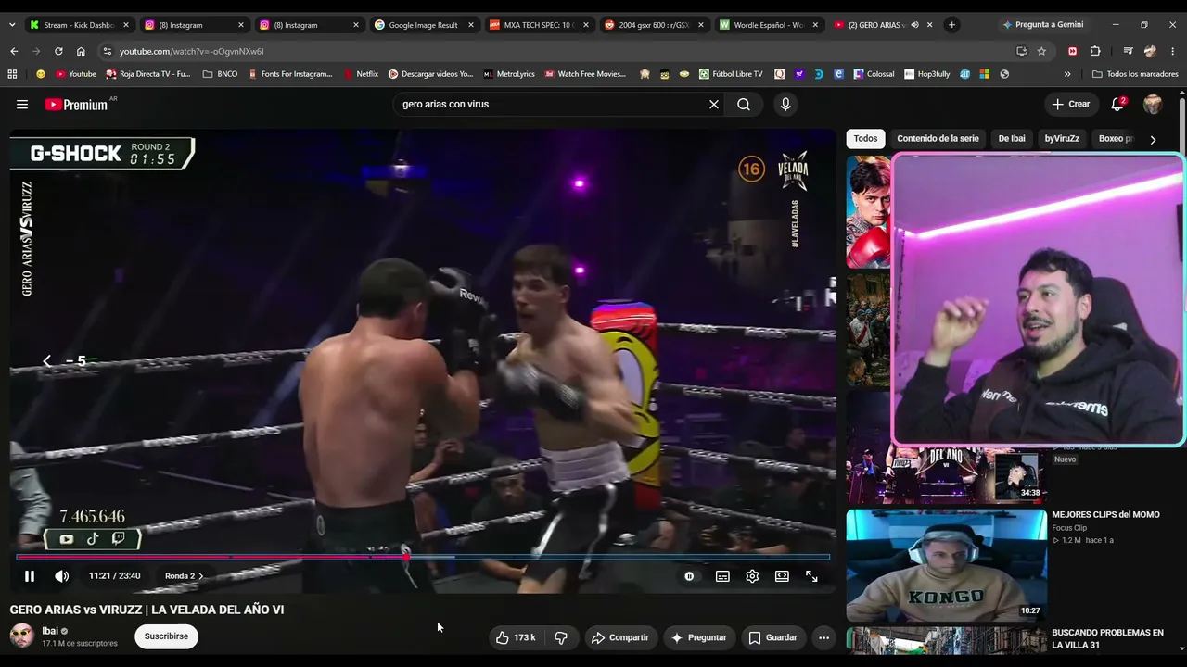Select the byViruZz filter chip
This screenshot has height=667, width=1187.
click(x=1062, y=139)
